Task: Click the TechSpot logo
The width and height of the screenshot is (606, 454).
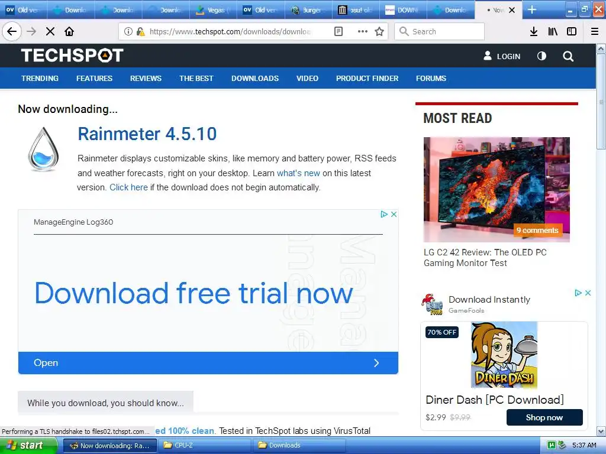Action: click(x=72, y=55)
